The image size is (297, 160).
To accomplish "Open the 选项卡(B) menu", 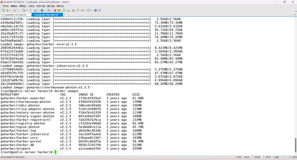I will tap(41, 6).
